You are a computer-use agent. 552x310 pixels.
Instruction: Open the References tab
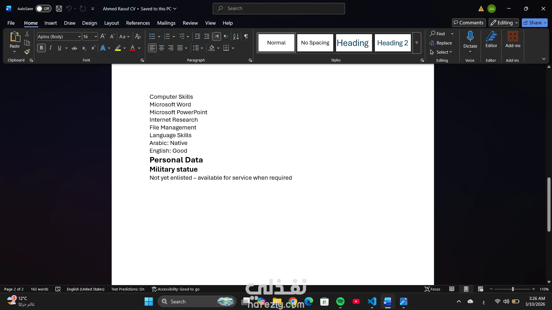[x=138, y=23]
